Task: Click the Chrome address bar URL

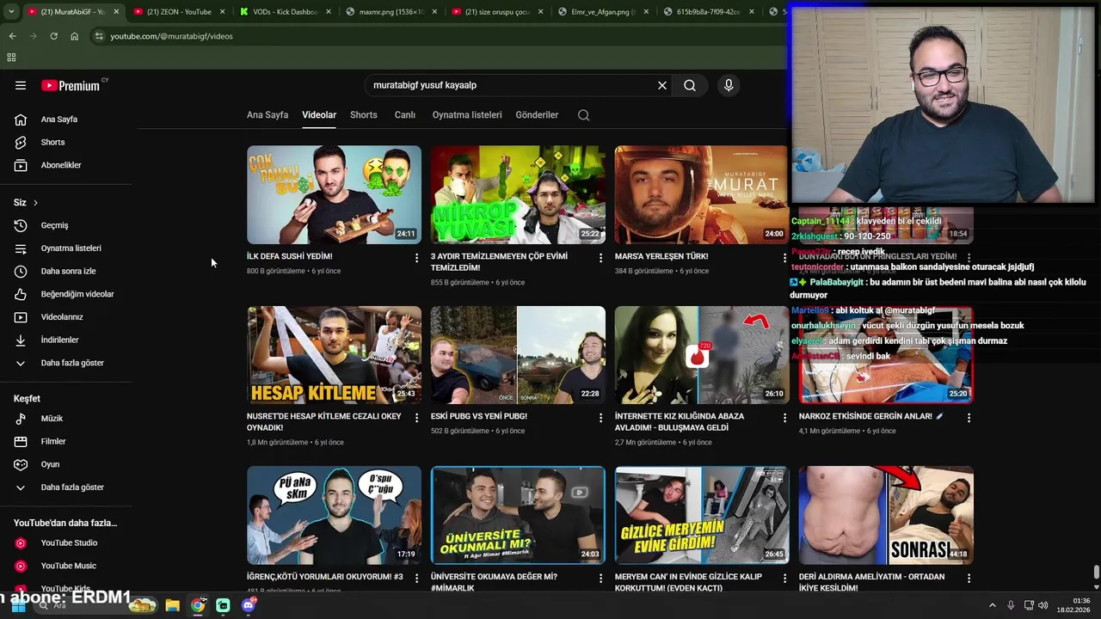Action: (171, 36)
